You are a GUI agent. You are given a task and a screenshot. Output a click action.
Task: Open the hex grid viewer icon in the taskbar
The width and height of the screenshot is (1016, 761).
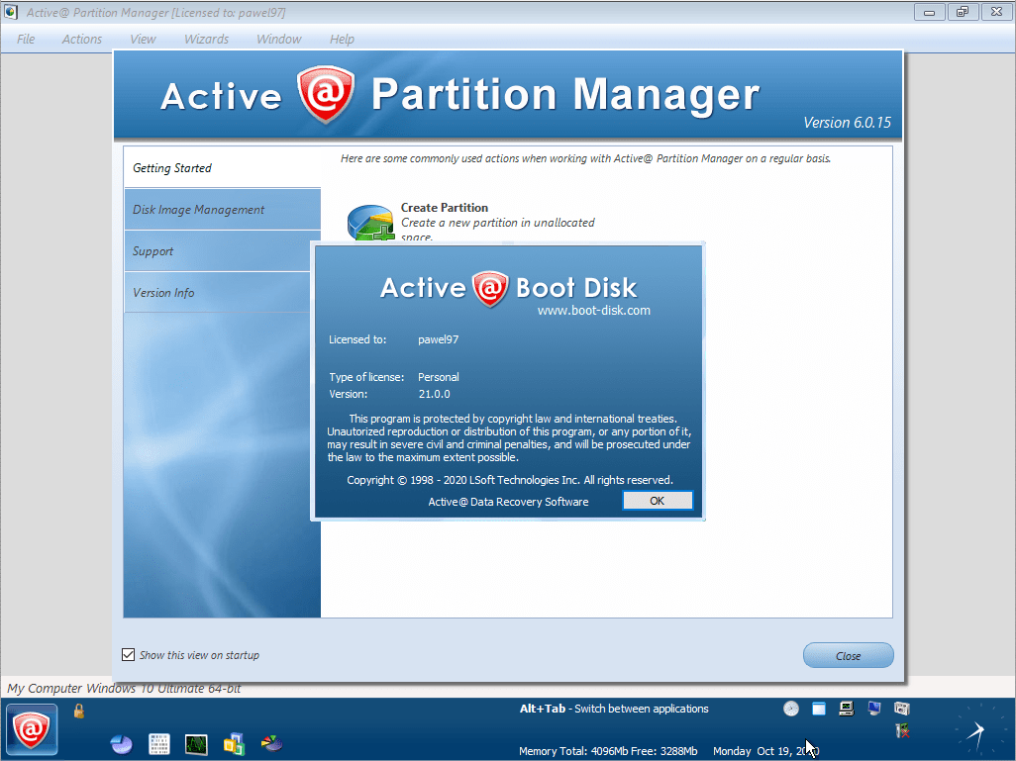[158, 744]
